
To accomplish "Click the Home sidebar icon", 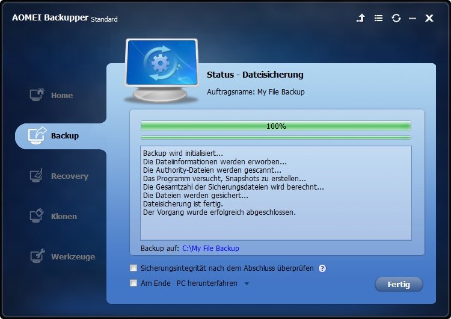I will tap(37, 94).
